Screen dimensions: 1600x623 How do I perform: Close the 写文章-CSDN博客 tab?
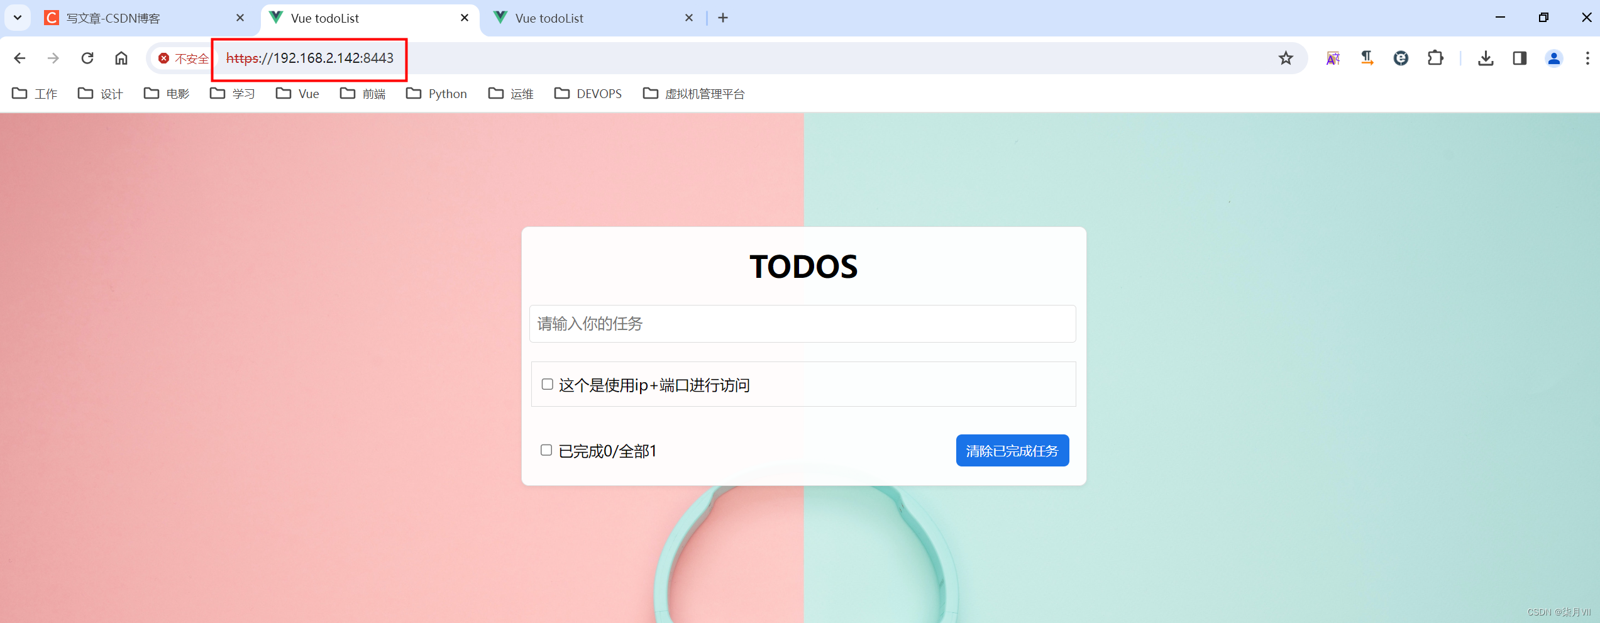click(240, 18)
